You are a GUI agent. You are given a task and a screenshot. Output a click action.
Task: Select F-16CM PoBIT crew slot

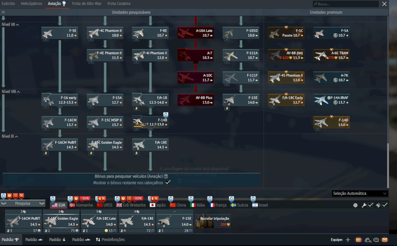[x=23, y=221]
